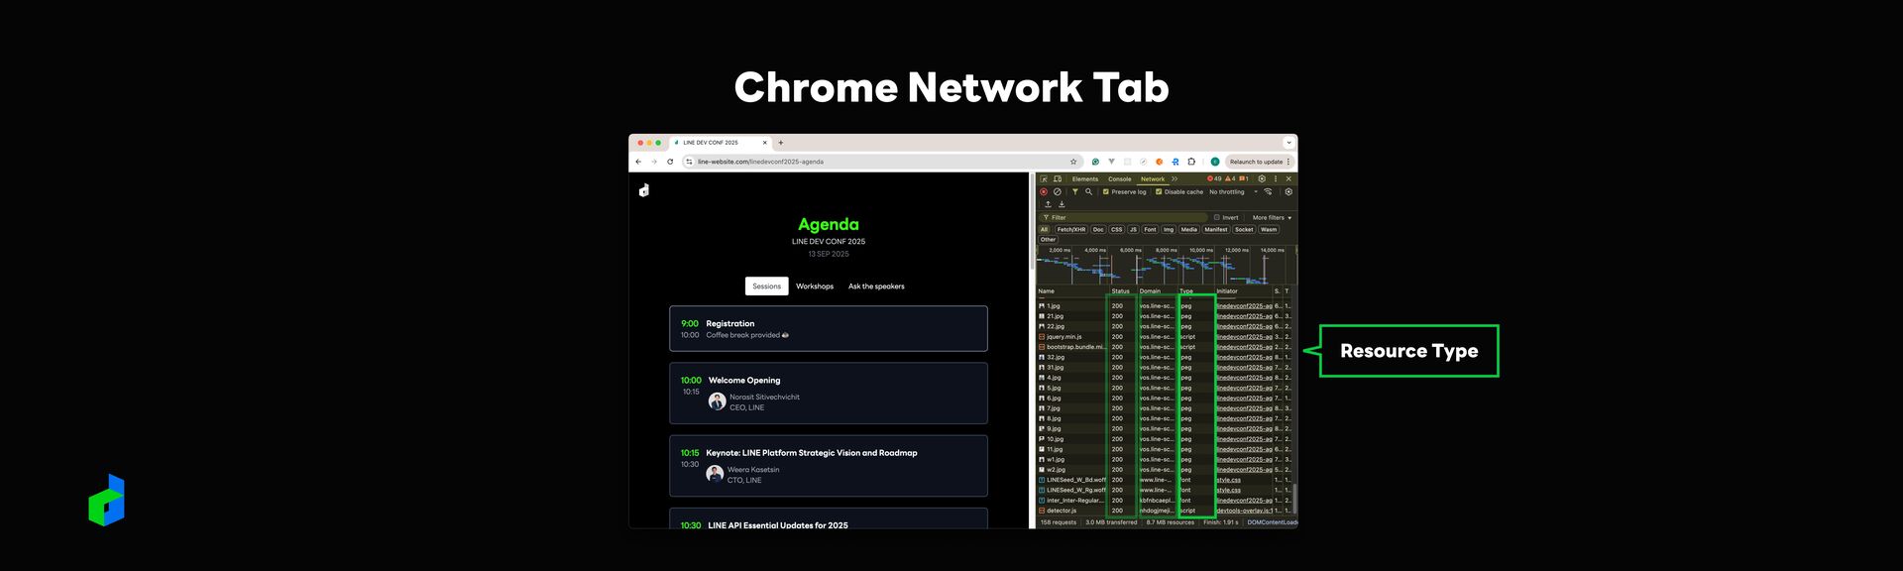
Task: Click the 49 errors counter
Action: (x=1214, y=179)
